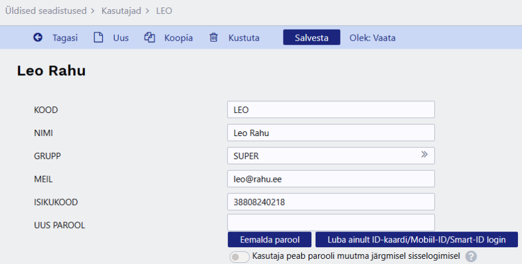522x264 pixels.
Task: Select the GRUPP field showing SUPER
Action: pos(322,156)
